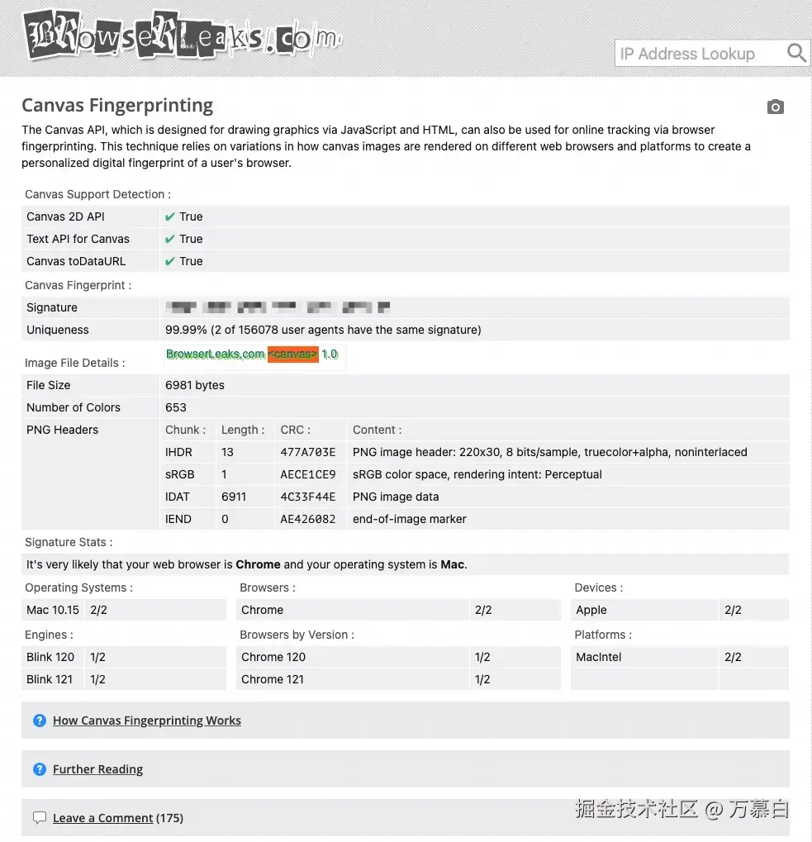Screen dimensions: 812x842
Task: Click the IDAT length value '6911'
Action: point(234,497)
